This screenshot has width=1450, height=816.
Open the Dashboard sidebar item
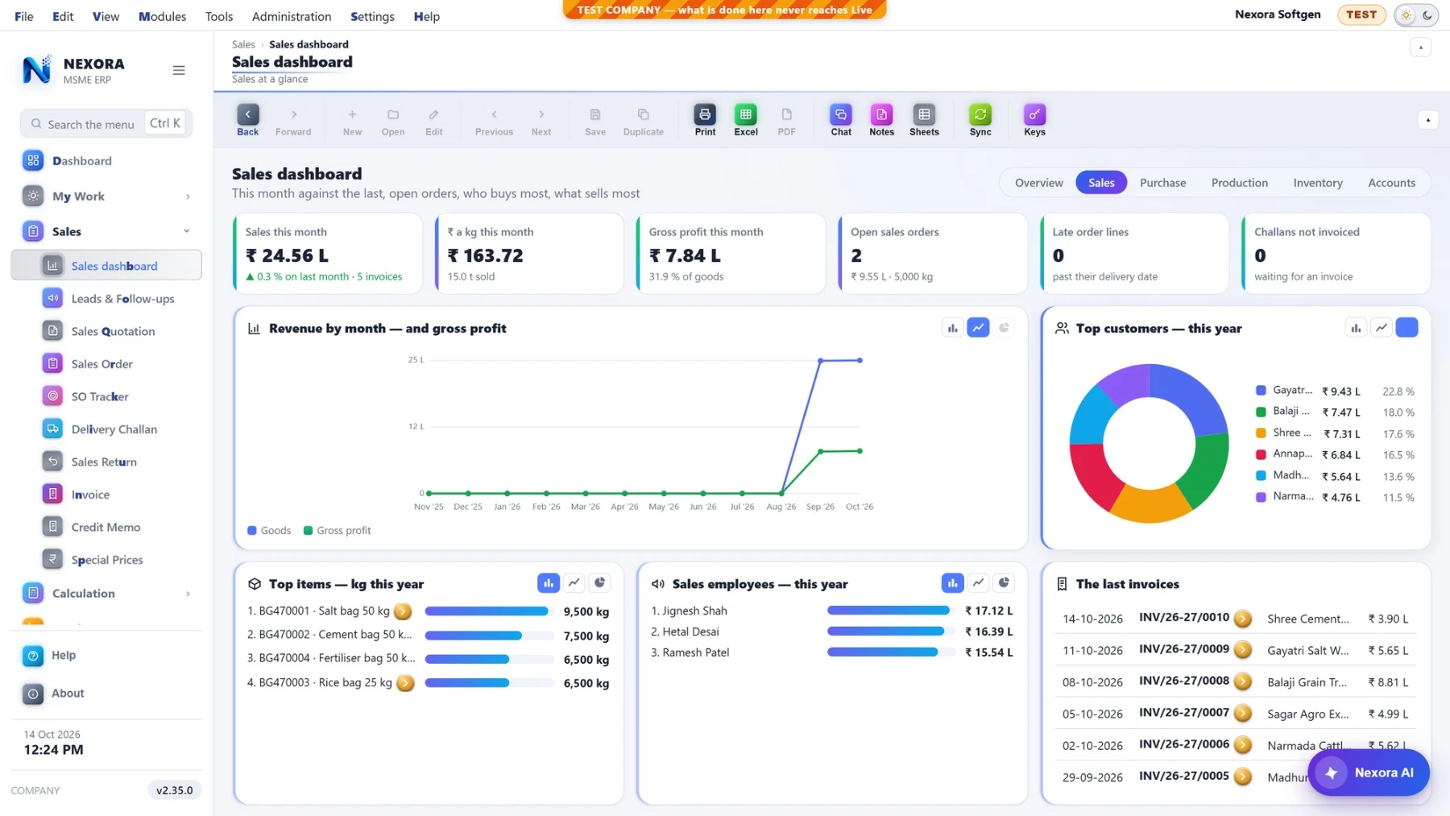[x=106, y=160]
